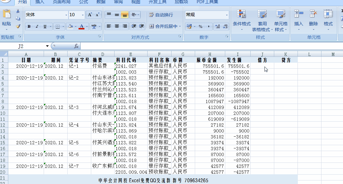Increase indent icon

click(x=141, y=26)
